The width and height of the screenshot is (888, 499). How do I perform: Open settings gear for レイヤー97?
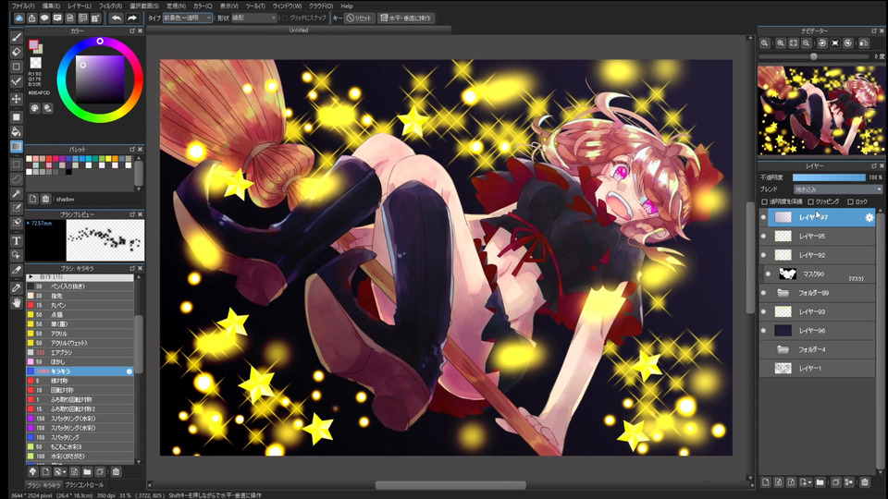tap(869, 217)
